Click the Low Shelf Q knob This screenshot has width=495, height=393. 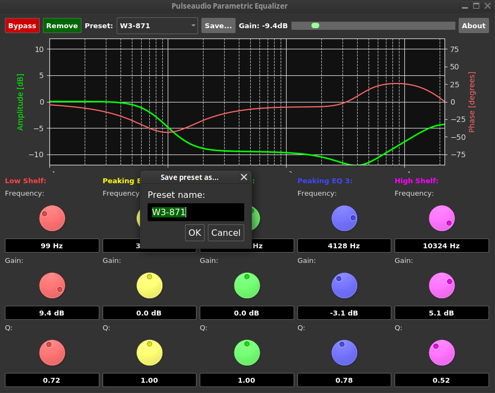[52, 352]
